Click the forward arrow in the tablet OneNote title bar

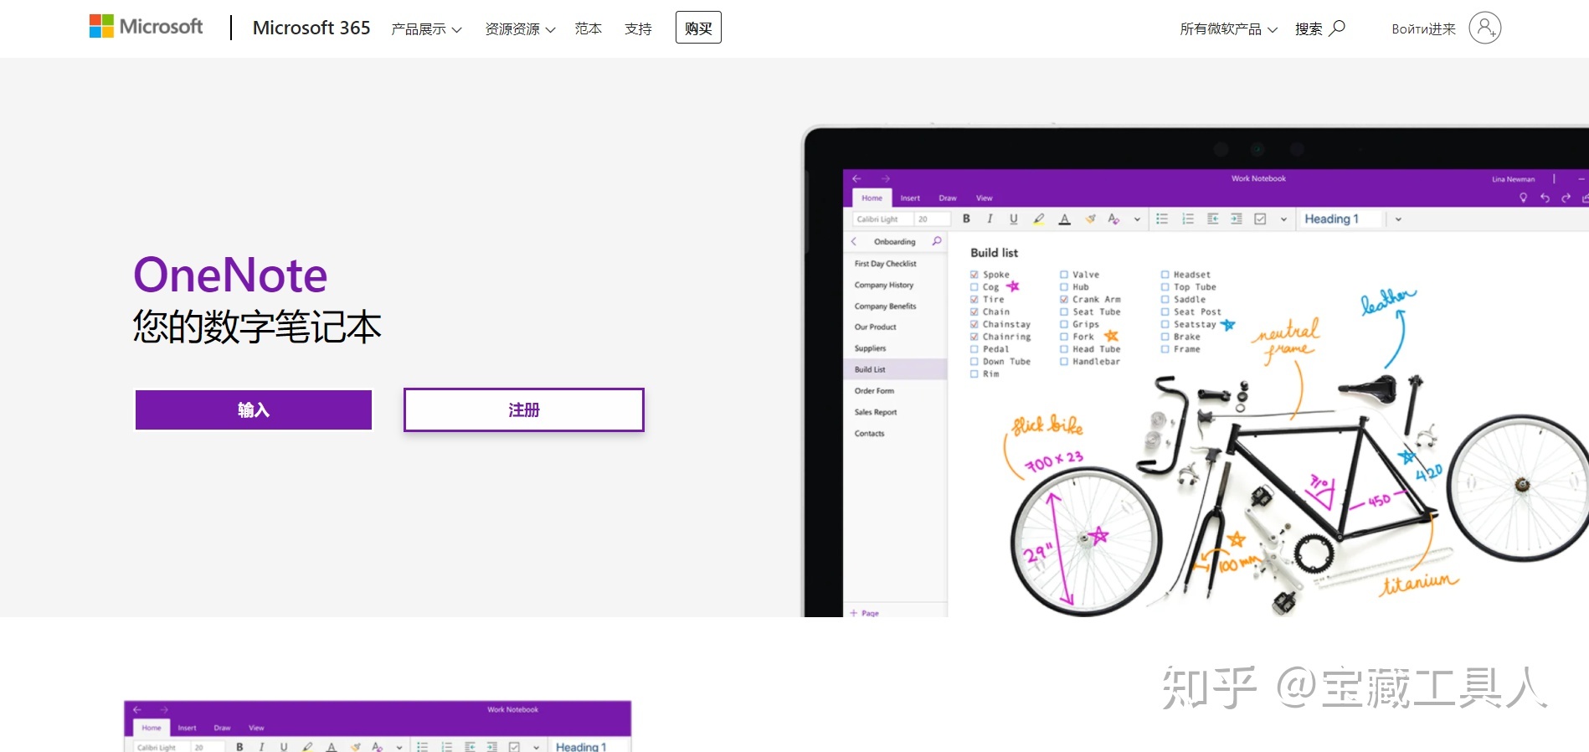point(885,178)
